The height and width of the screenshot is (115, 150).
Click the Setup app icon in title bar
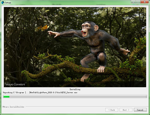pos(3,3)
